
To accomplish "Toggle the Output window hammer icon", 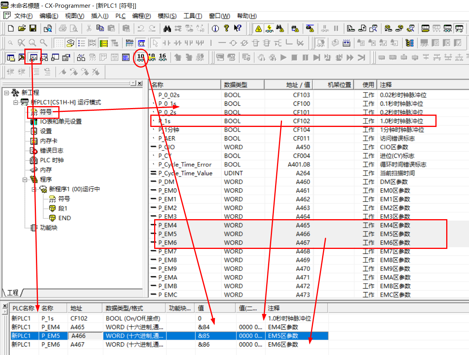I will tap(22, 57).
